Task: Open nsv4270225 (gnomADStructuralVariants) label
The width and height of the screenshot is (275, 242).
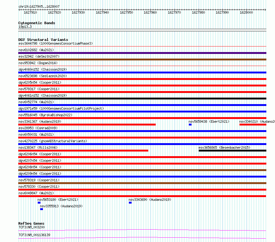Action: 53,141
